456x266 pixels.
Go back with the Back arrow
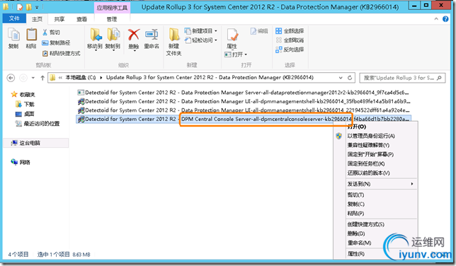[x=11, y=78]
